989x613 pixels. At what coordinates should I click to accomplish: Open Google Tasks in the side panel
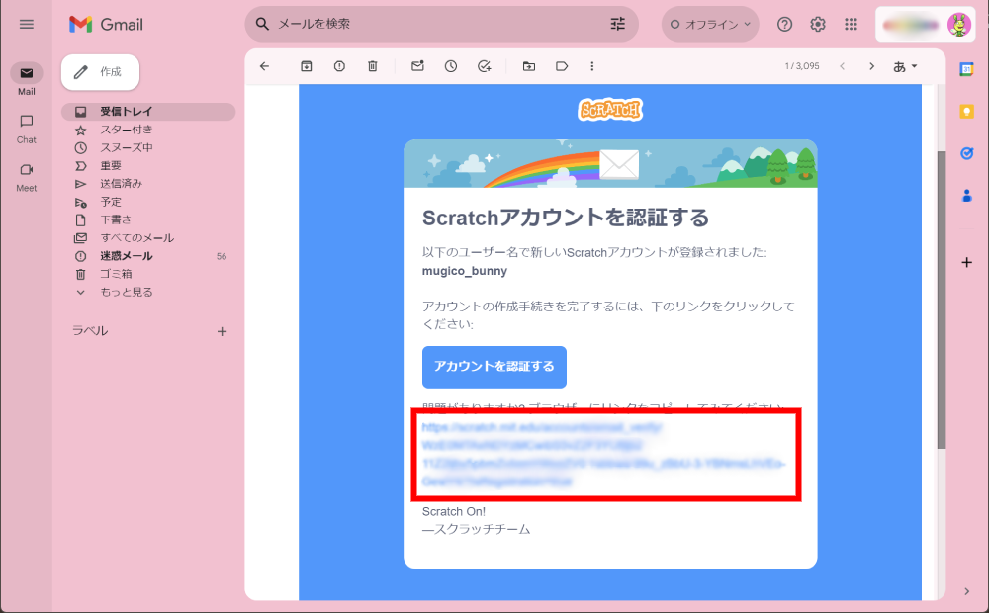(966, 153)
